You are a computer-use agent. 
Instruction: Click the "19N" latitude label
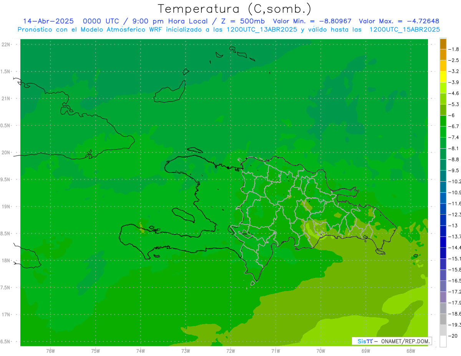tap(6, 207)
